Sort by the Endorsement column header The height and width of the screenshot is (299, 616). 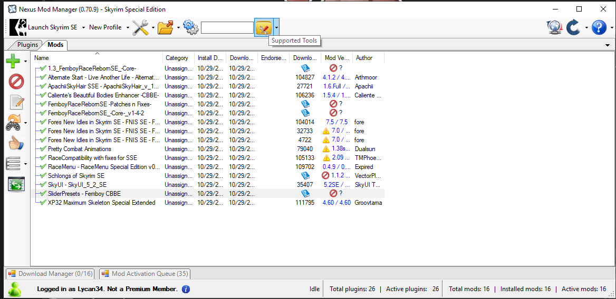[273, 57]
